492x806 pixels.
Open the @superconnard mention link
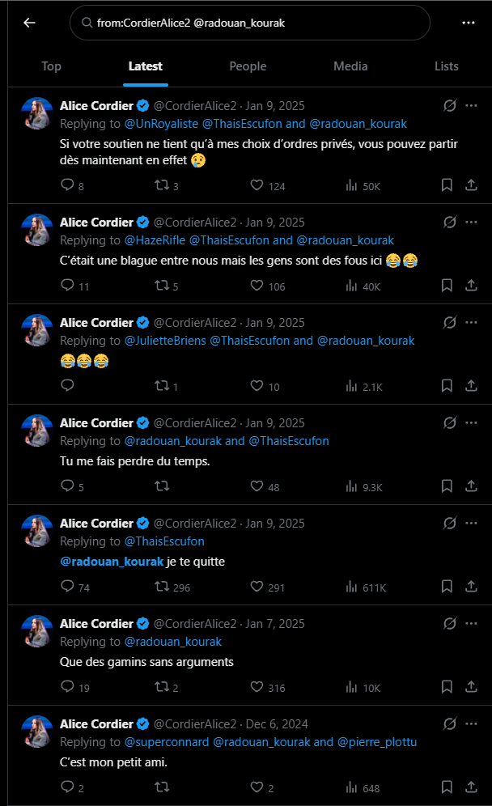click(x=167, y=742)
